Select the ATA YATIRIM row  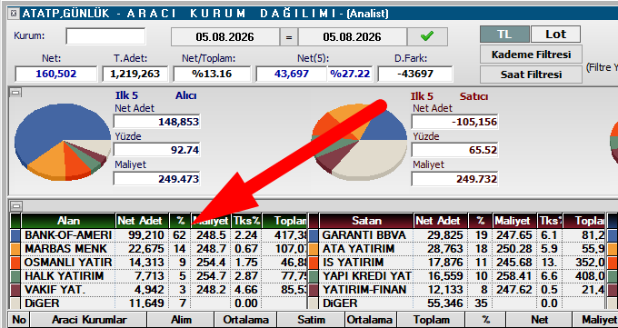click(456, 249)
